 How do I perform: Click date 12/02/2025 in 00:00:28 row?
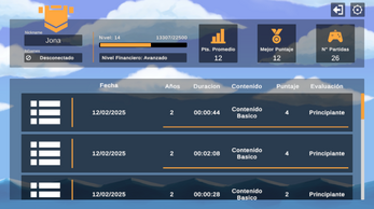click(x=109, y=194)
